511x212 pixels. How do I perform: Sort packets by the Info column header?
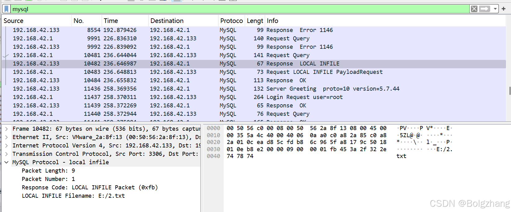385,21
